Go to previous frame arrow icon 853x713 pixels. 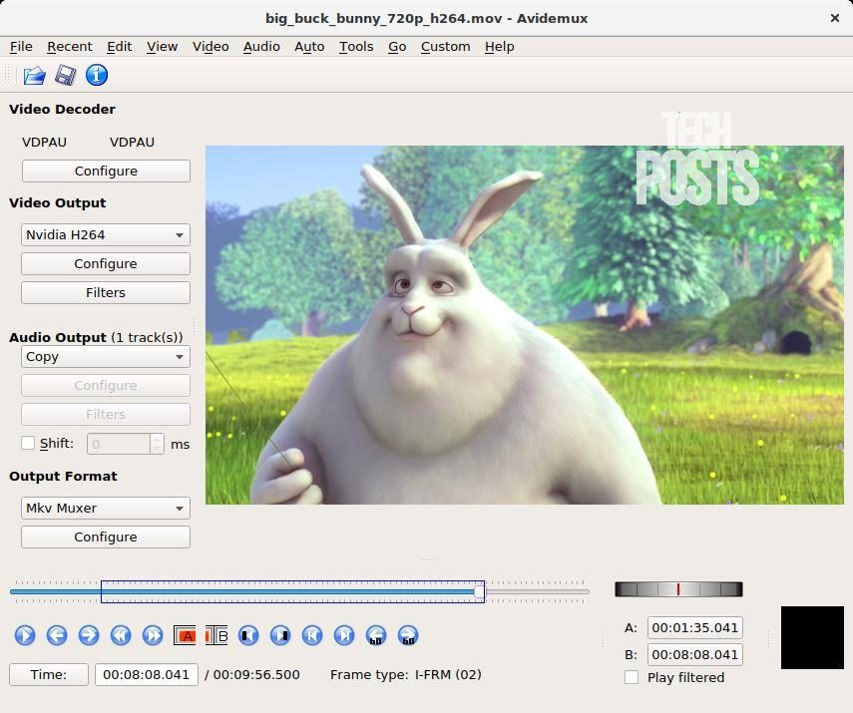57,635
